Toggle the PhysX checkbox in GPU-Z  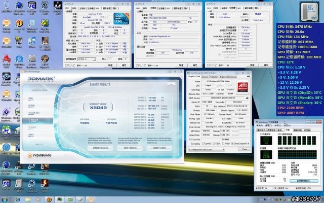(223, 143)
